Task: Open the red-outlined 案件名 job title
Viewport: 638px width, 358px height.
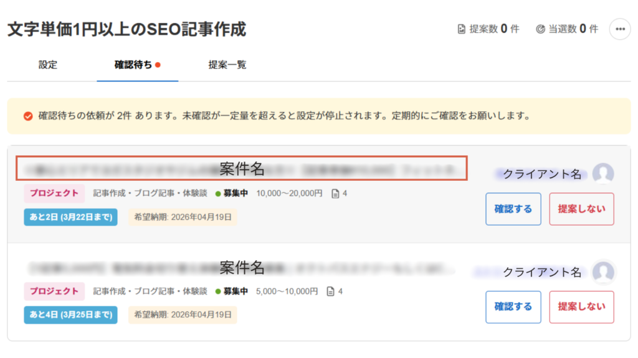Action: tap(242, 168)
